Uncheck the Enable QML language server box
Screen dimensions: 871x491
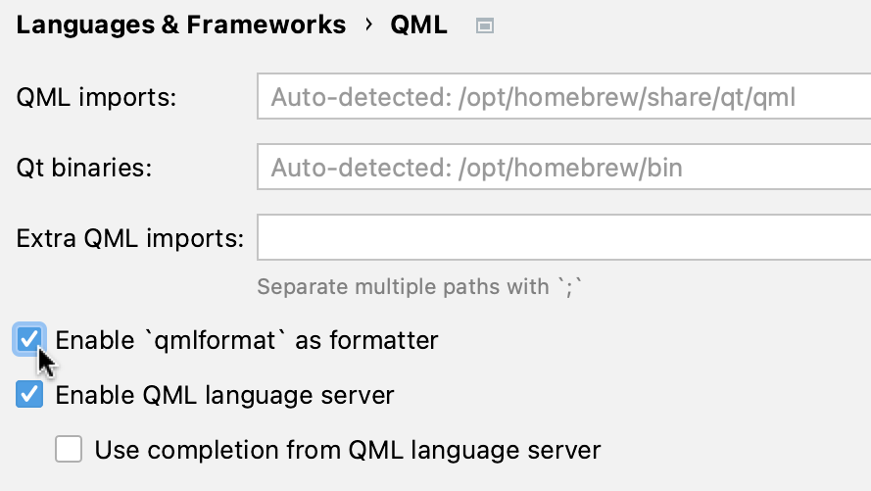[29, 395]
